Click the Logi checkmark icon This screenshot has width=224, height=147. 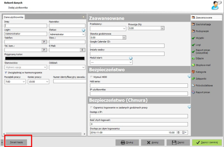[x=193, y=45]
